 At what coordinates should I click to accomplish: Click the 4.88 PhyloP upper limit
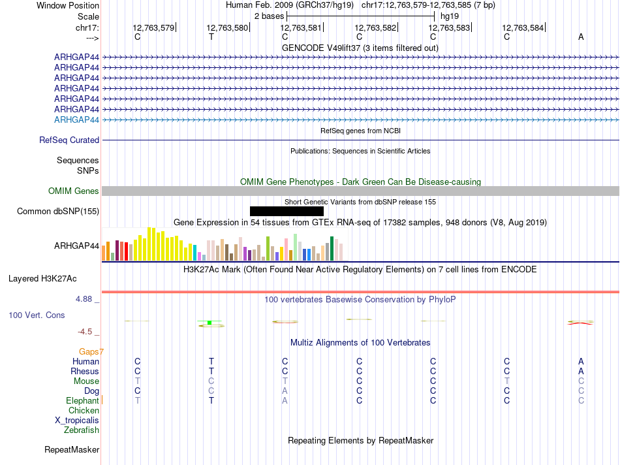click(84, 299)
